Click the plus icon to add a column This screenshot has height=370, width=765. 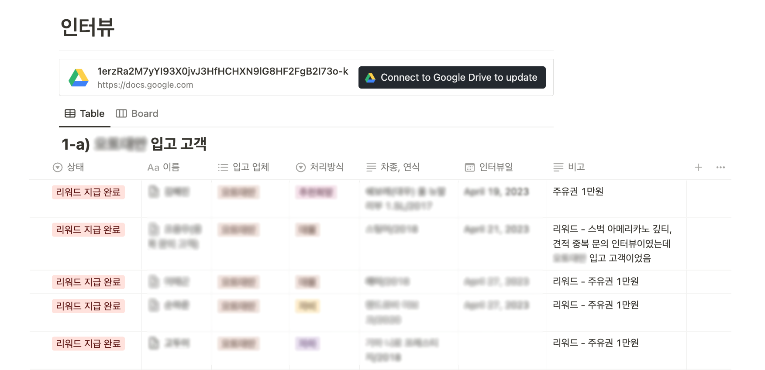pos(698,168)
